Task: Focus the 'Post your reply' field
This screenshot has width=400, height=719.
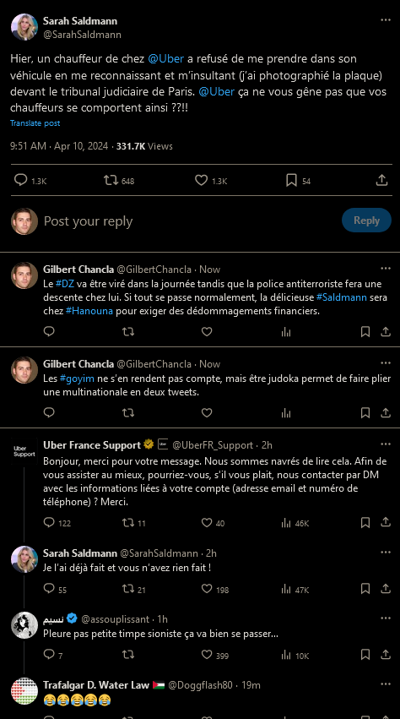Action: click(x=188, y=221)
